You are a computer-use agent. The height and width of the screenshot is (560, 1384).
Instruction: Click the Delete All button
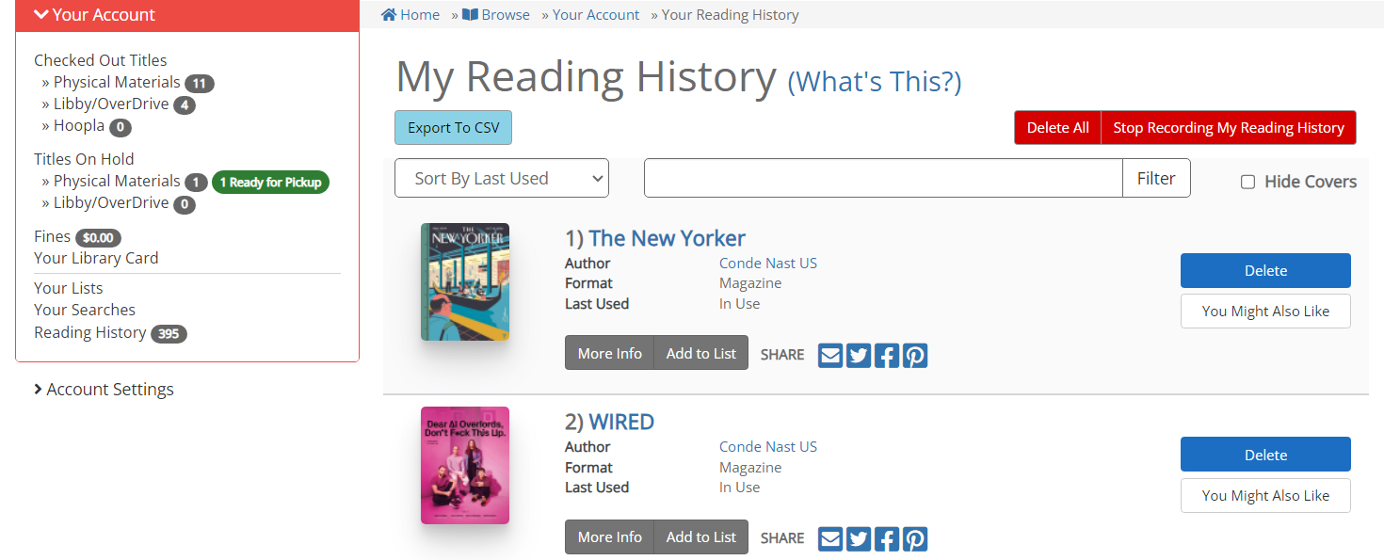[1057, 127]
